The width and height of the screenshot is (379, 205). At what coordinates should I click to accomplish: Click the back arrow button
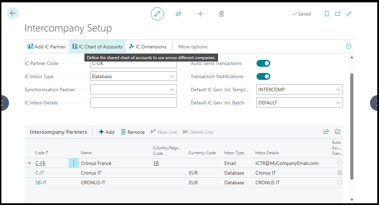tap(13, 13)
